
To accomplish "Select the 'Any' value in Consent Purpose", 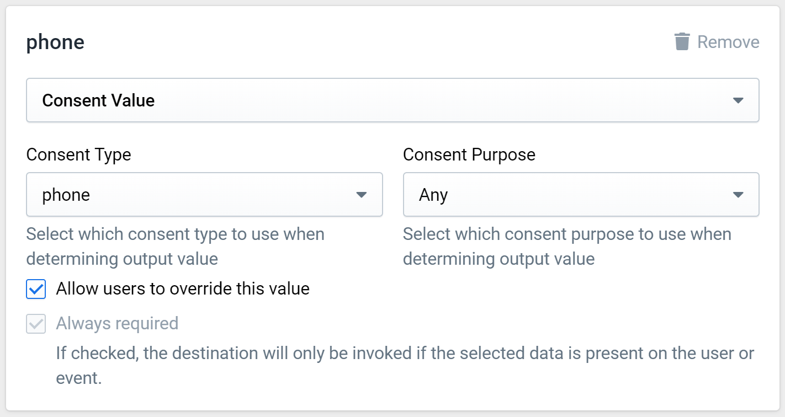I will 433,195.
